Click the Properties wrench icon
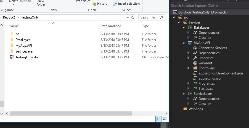 click(195, 58)
